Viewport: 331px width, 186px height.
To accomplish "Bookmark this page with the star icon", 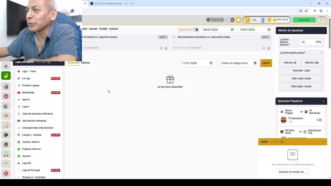I will click(306, 11).
